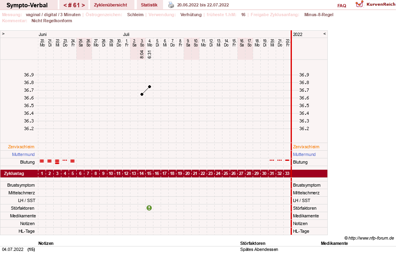Open the Zyklenübersicht tab
Image resolution: width=396 pixels, height=259 pixels.
[110, 5]
